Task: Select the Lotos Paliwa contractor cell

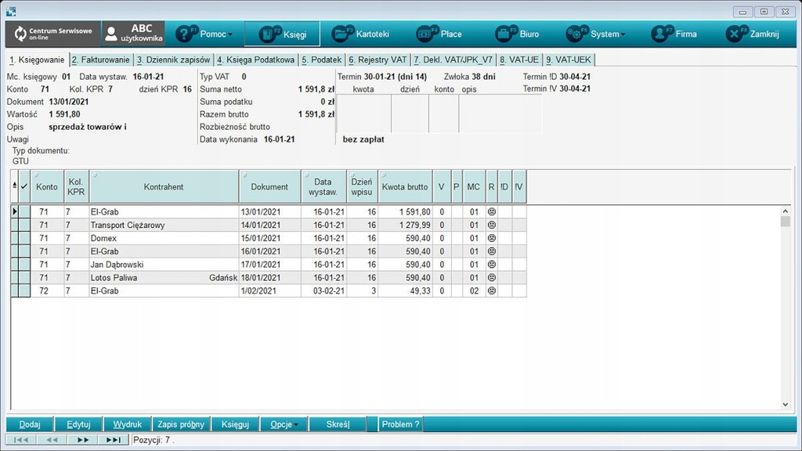Action: tap(164, 278)
